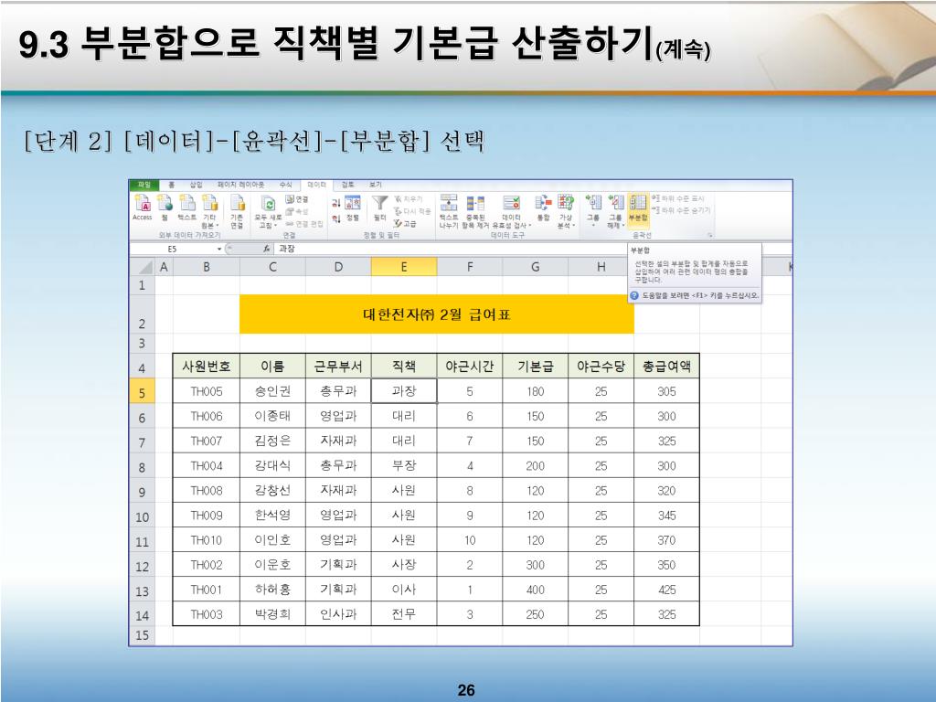Select the title cell 대한전자㈜ 2월 급여표

[x=436, y=314]
